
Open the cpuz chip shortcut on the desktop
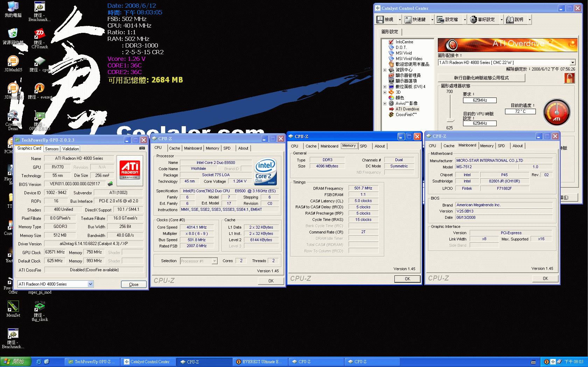tap(40, 64)
